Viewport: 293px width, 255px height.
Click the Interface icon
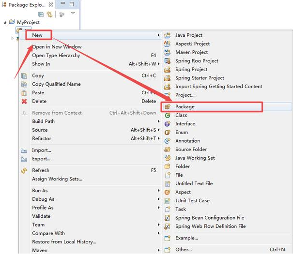[168, 124]
